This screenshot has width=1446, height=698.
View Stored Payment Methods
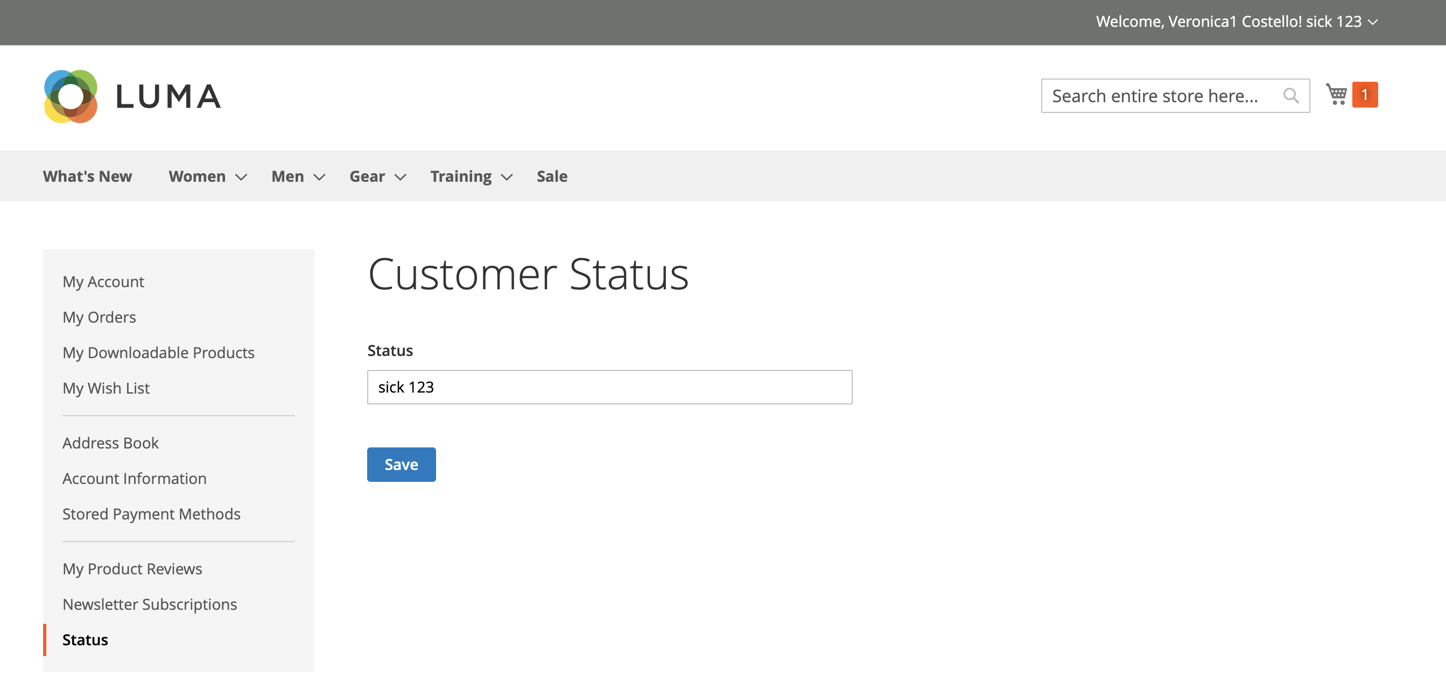tap(152, 514)
